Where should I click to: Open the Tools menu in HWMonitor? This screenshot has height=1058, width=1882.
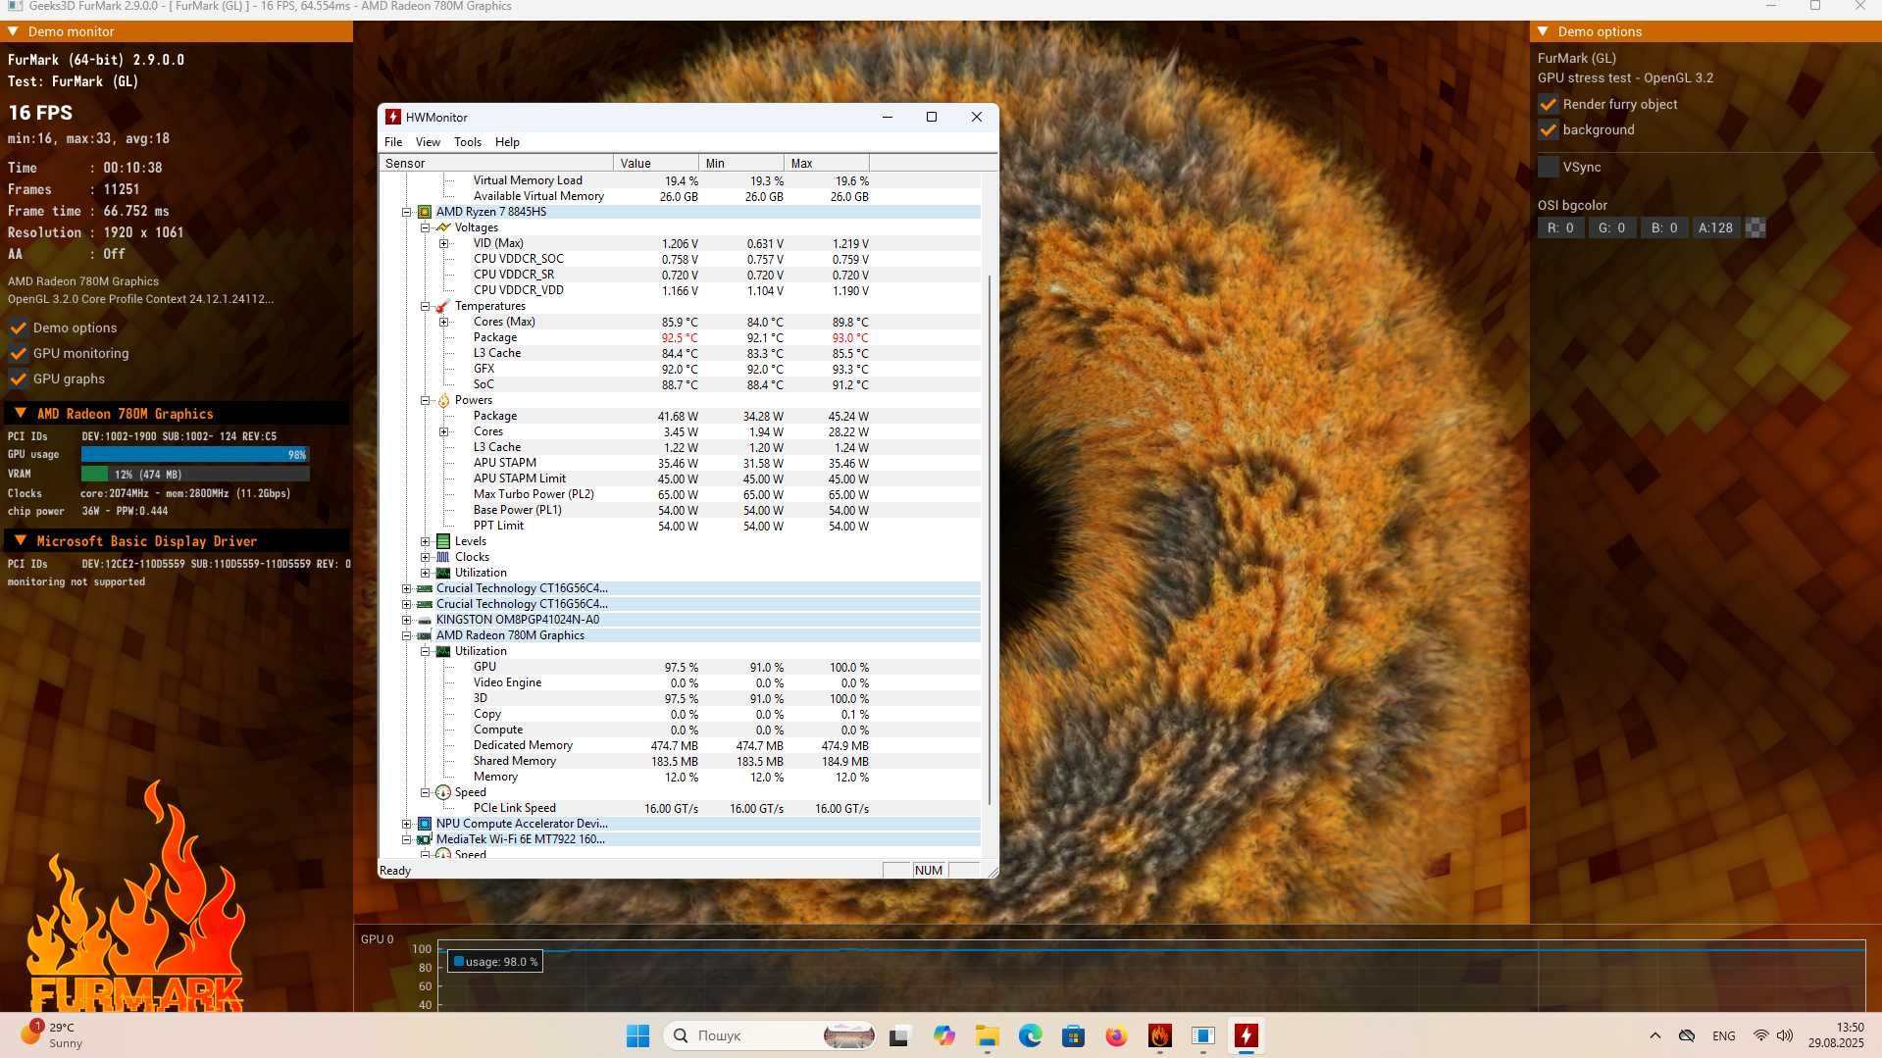(x=468, y=142)
